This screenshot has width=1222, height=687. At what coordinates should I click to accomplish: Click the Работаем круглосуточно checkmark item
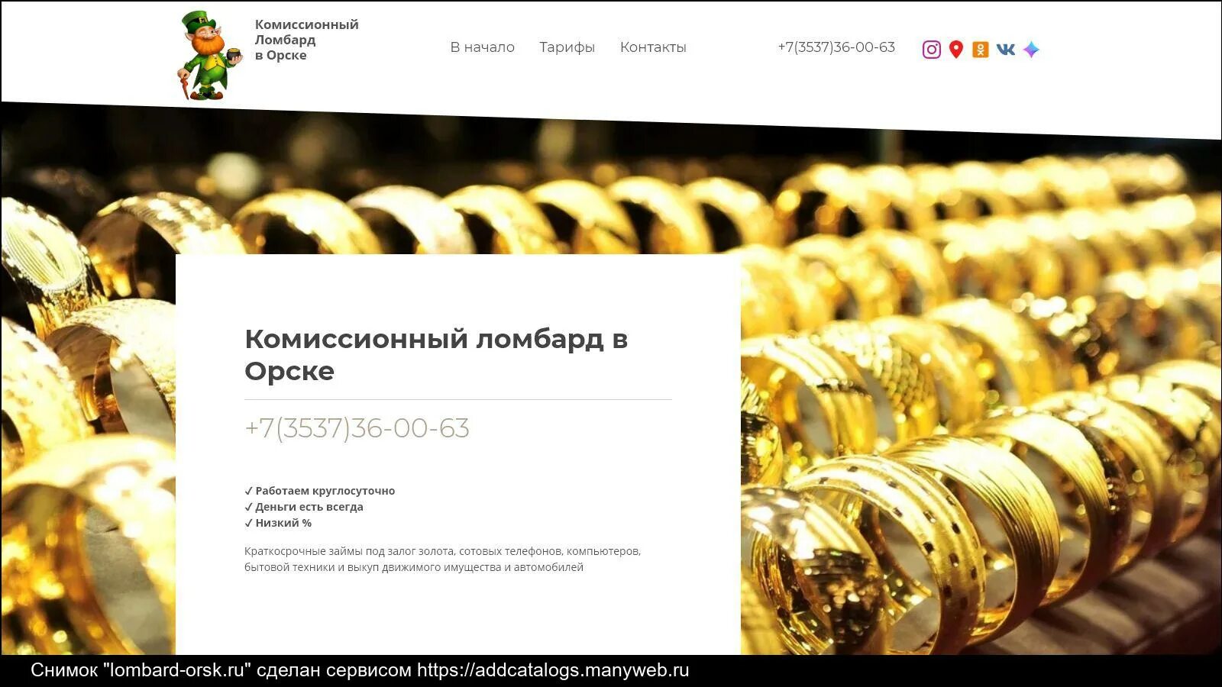[x=320, y=491]
